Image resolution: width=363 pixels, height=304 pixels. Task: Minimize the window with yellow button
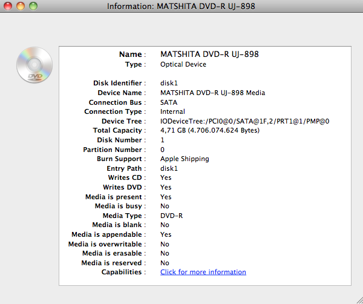click(21, 6)
